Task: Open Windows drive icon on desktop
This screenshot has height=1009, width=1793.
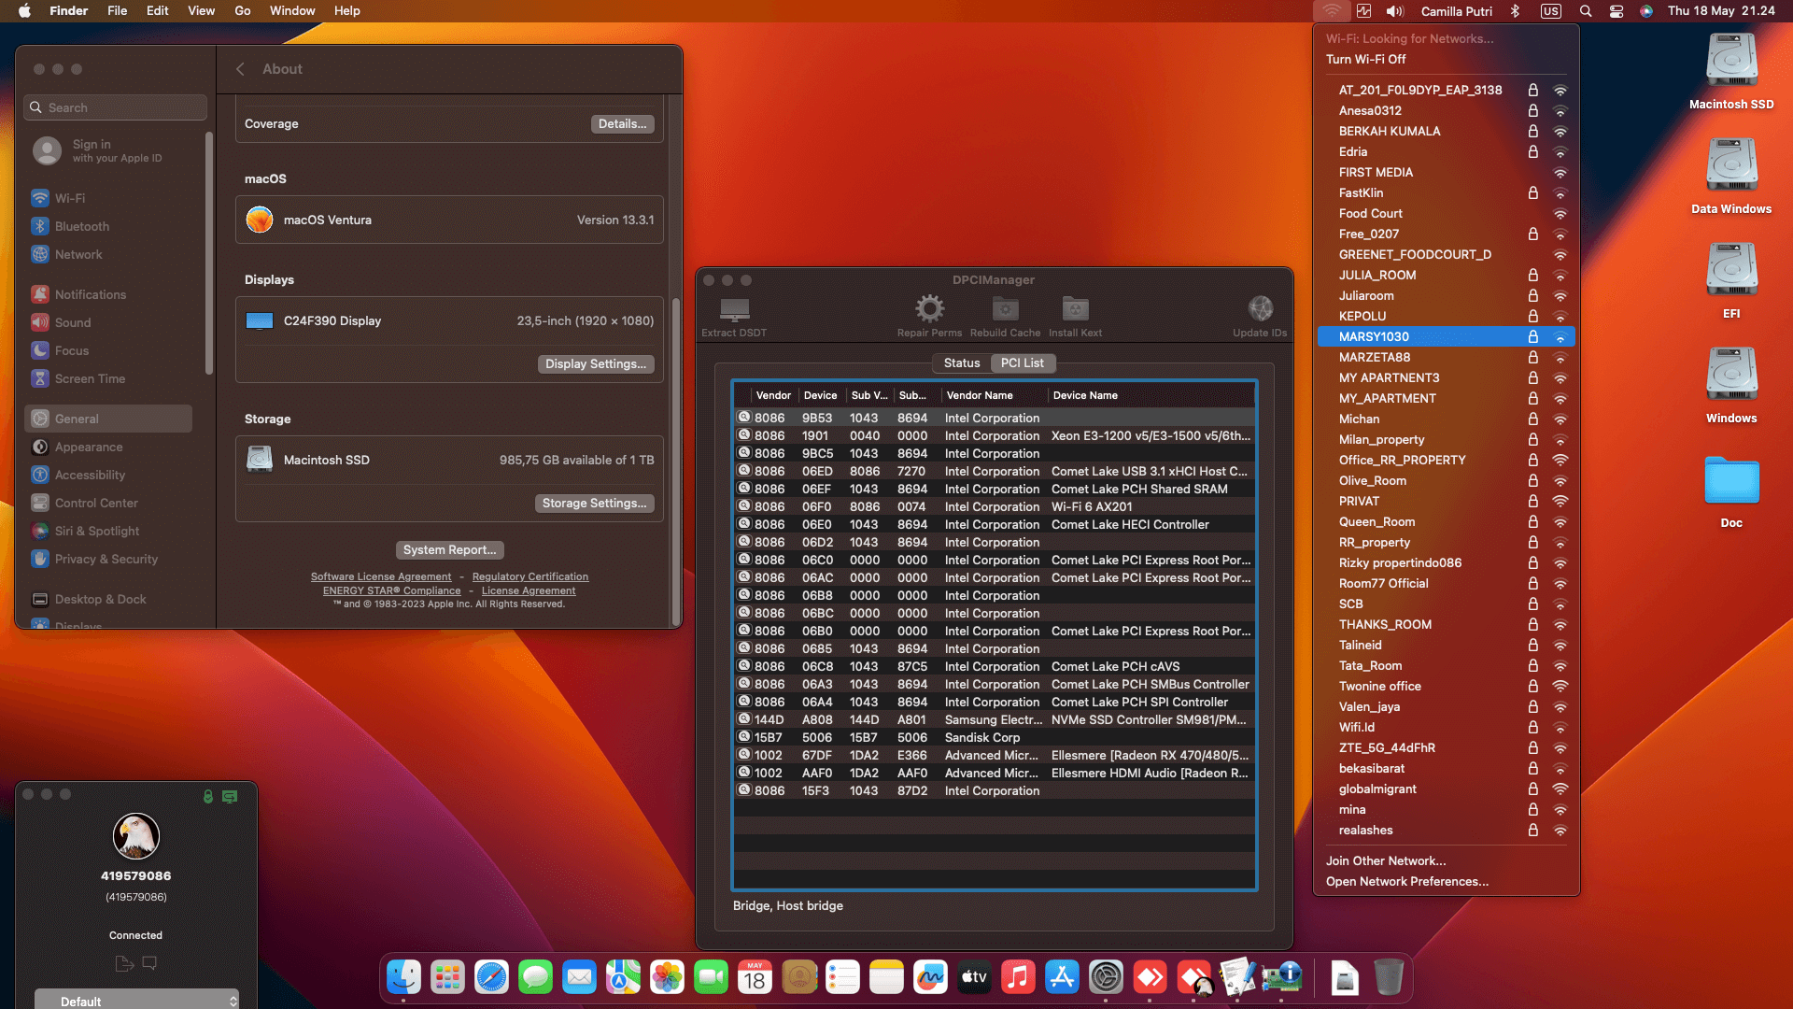Action: 1731,386
